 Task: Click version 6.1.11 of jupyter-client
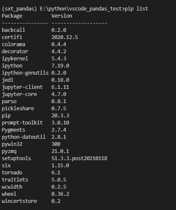(x=60, y=87)
